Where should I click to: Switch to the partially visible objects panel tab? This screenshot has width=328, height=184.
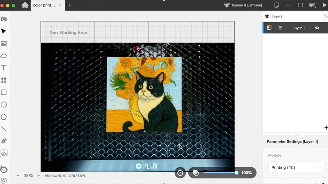click(x=325, y=16)
